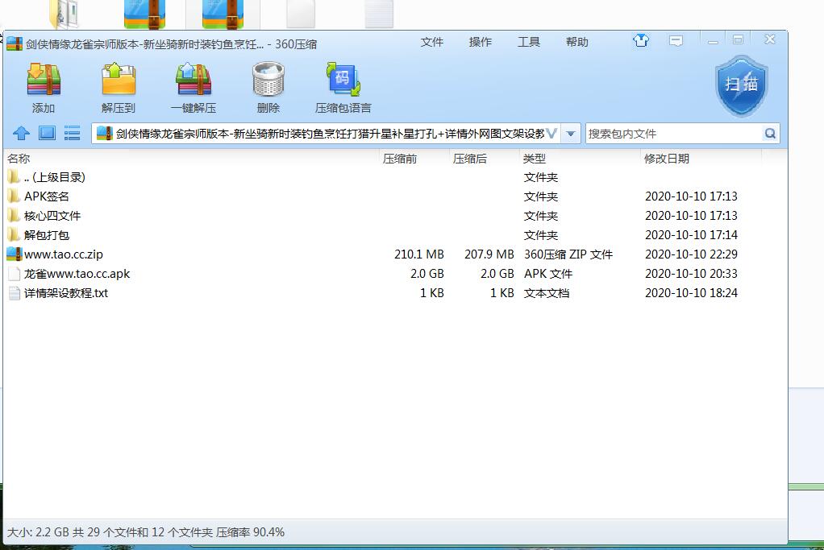Viewport: 824px width, 550px height.
Task: Switch to the list detail view
Action: coord(72,134)
